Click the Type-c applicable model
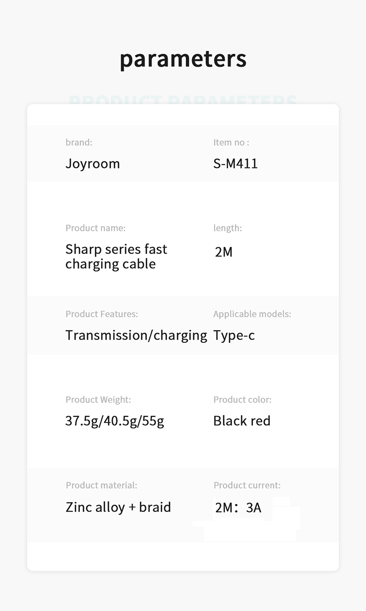The width and height of the screenshot is (366, 611). click(x=234, y=336)
